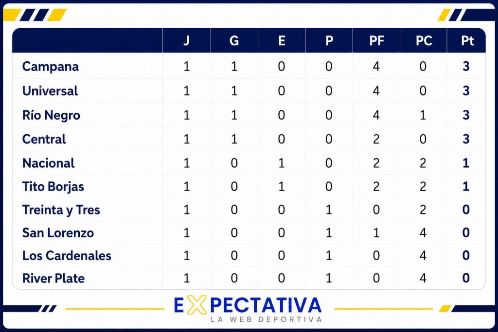The height and width of the screenshot is (332, 498).
Task: Click the Los Cardenales team name
Action: pyautogui.click(x=67, y=256)
